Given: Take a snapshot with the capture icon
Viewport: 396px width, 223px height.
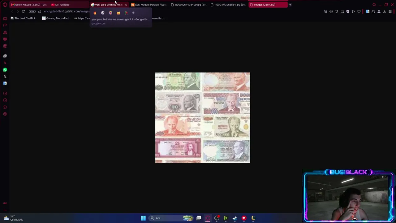Looking at the screenshot, I should point(342,11).
